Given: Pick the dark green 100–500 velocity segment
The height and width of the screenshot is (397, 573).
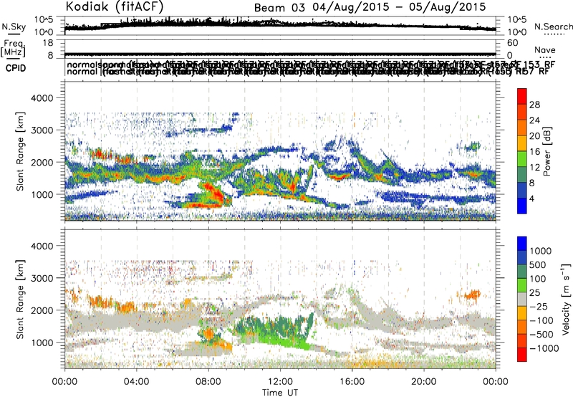Looking at the screenshot, I should [522, 272].
